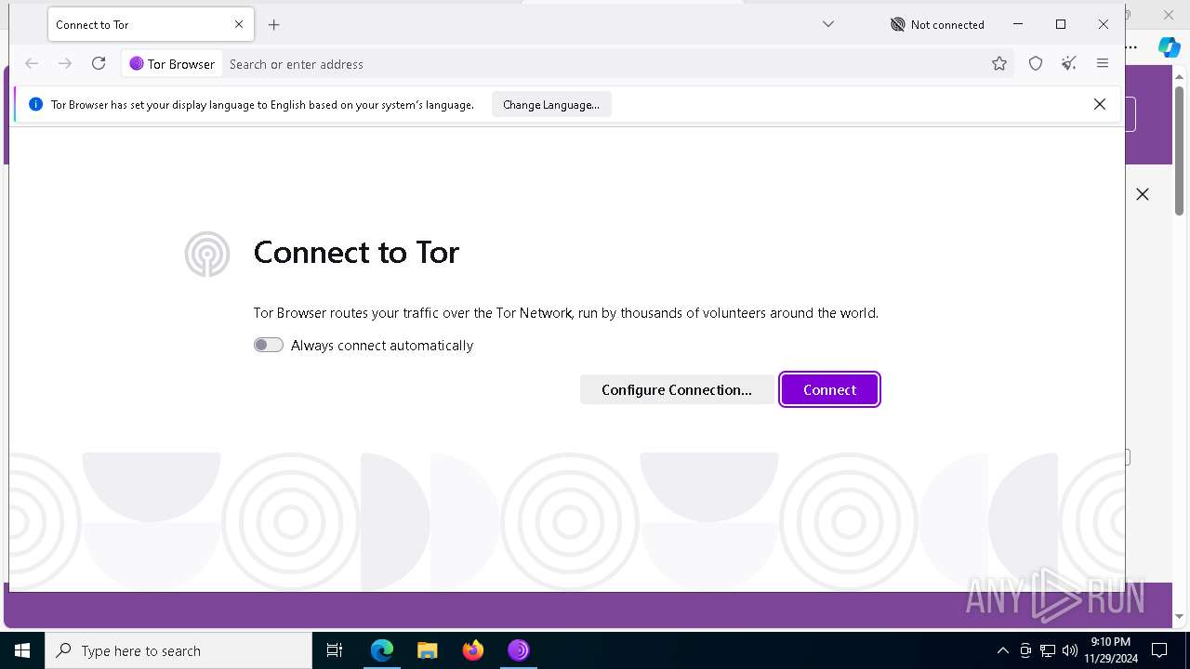Click the Connect button
The height and width of the screenshot is (669, 1190).
829,389
